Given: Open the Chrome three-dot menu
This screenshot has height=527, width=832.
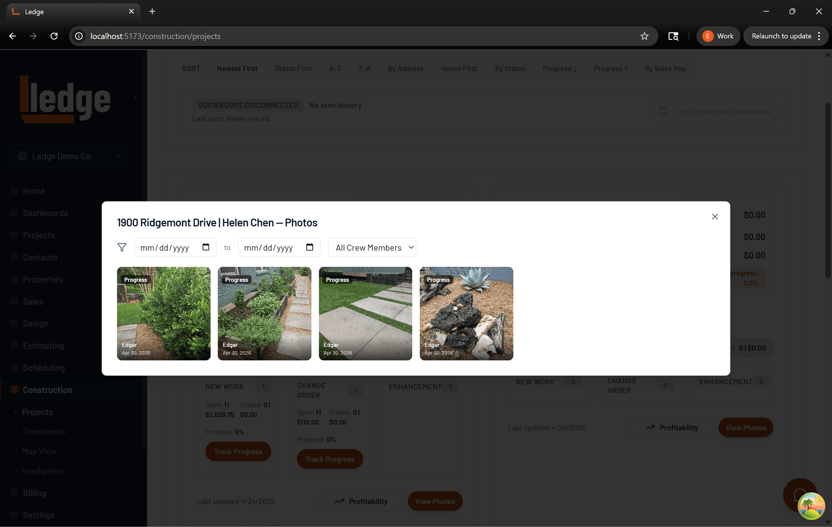Looking at the screenshot, I should 819,36.
